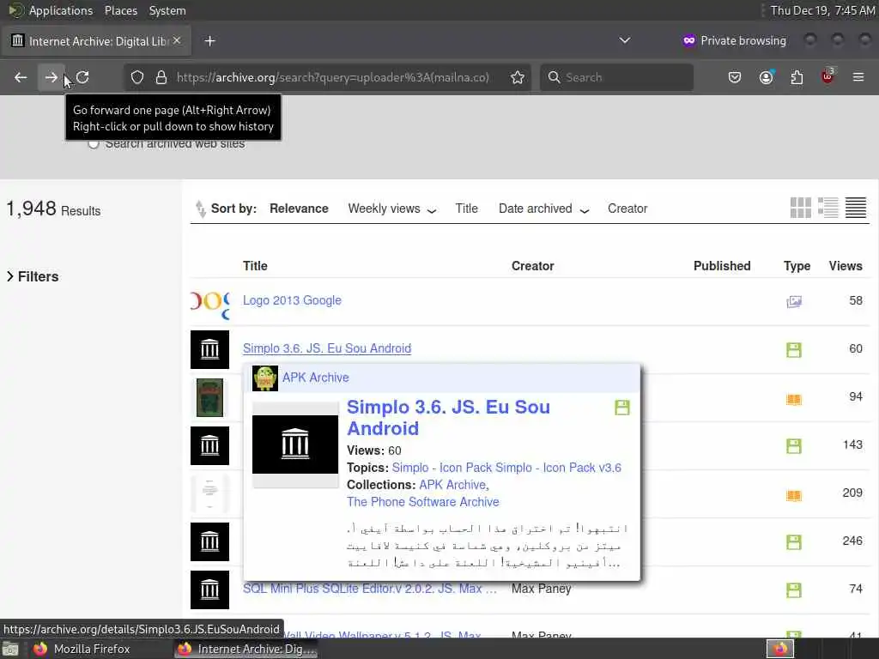Screen dimensions: 879x659
Task: Close the Internet Archive tab
Action: pos(177,40)
